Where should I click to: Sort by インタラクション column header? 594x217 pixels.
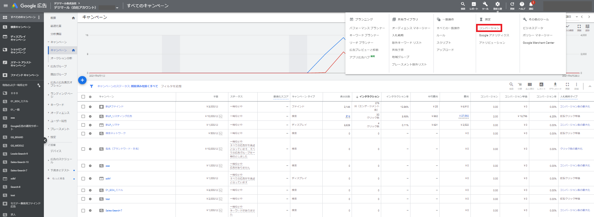coord(369,97)
